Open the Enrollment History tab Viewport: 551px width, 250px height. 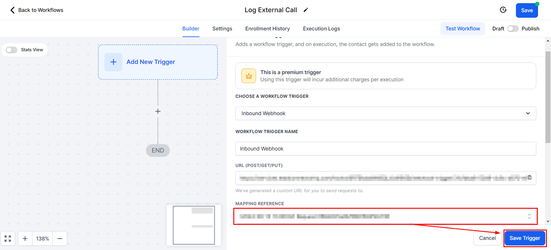267,29
